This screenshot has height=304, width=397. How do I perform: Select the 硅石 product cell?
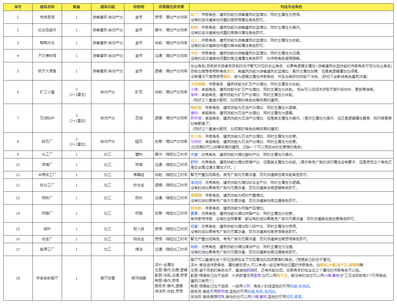(139, 142)
